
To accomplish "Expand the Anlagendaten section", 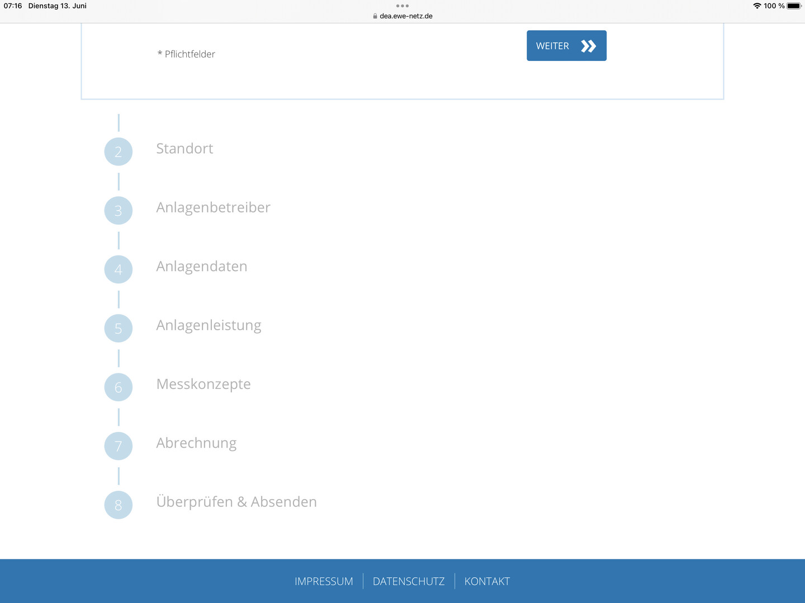I will point(202,267).
